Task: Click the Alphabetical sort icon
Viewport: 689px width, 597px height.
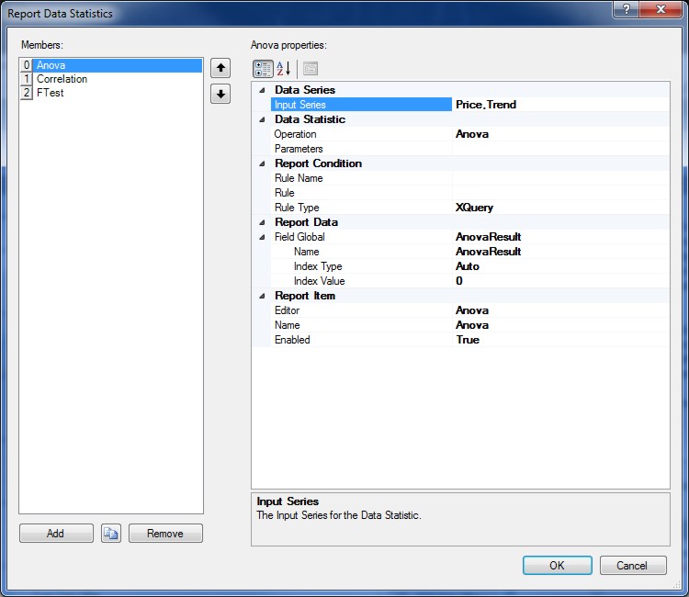Action: point(284,68)
